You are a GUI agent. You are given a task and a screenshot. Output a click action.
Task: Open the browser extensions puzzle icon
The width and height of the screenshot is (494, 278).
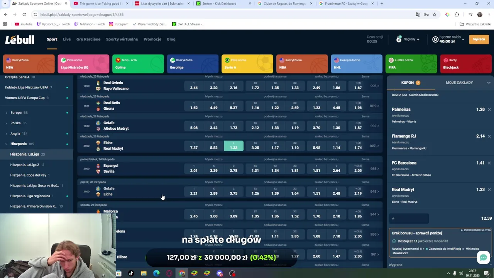(457, 15)
